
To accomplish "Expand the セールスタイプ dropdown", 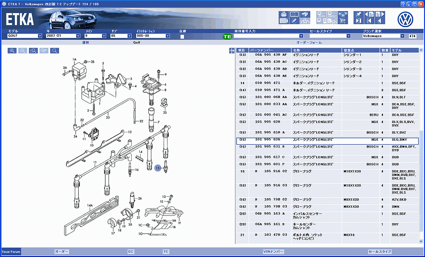I will point(348,36).
